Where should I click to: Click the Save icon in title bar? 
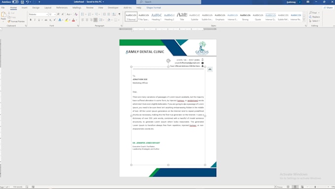(22, 2)
